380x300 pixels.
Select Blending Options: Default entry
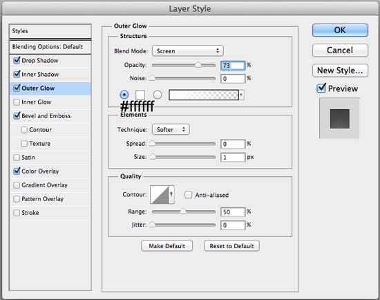(50, 46)
